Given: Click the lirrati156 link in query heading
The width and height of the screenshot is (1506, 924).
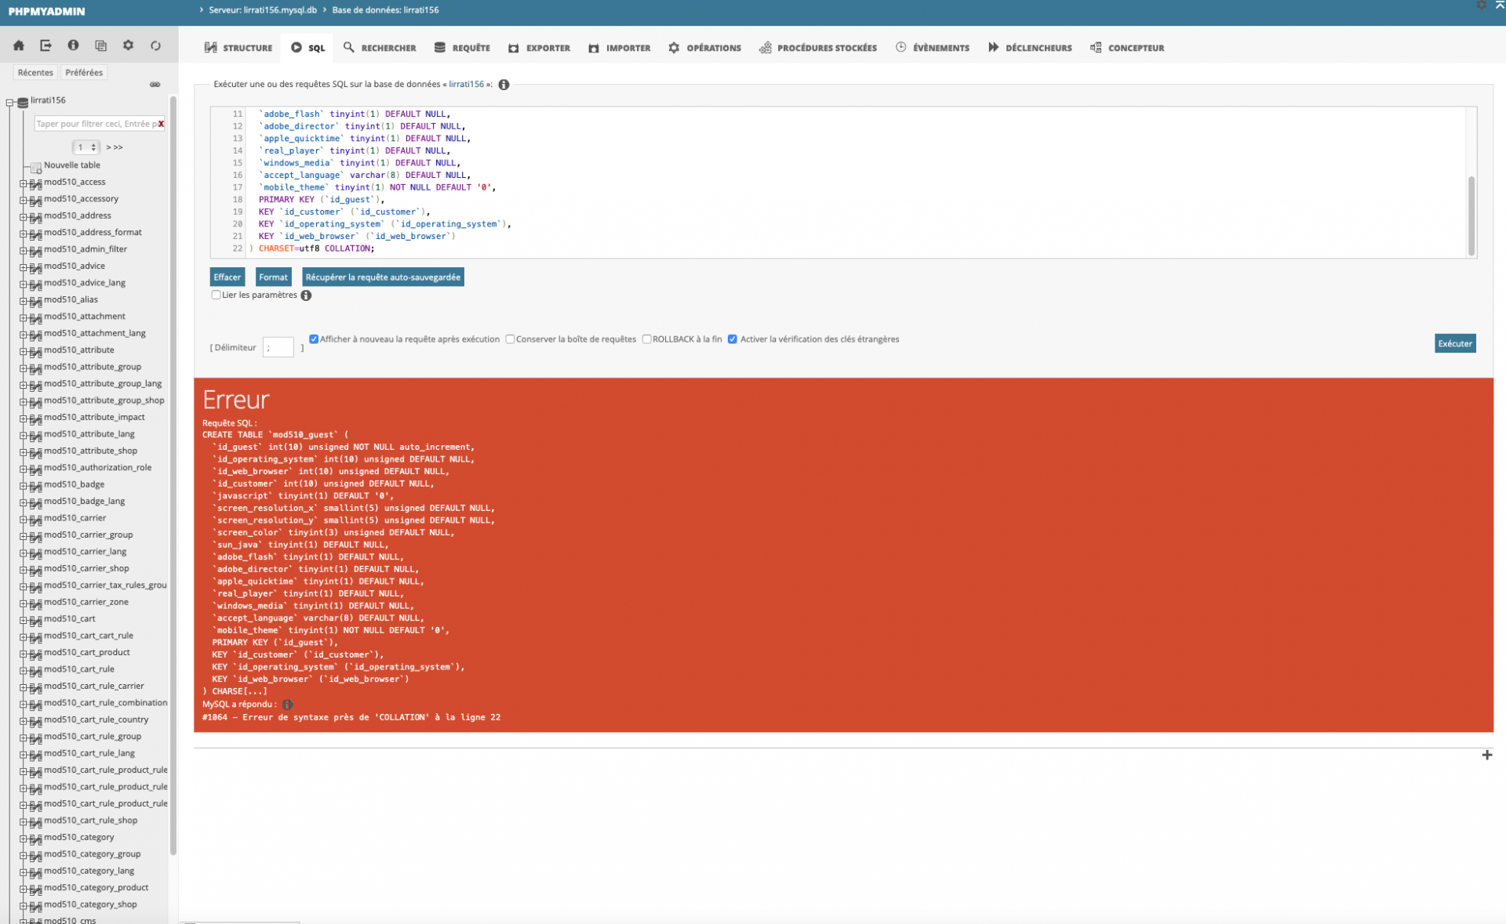Looking at the screenshot, I should point(466,85).
